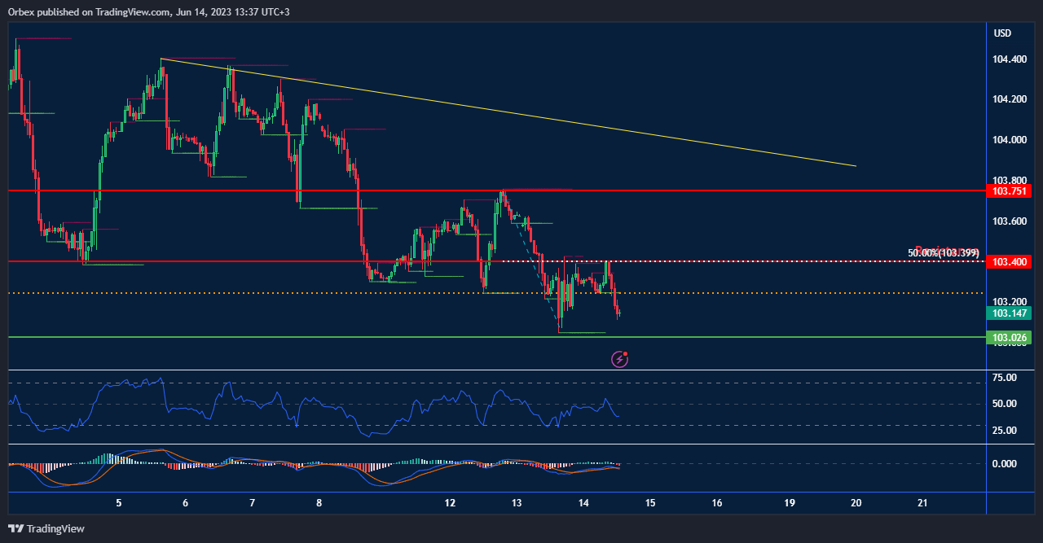The image size is (1043, 543).
Task: Click the TradingView logo at bottom left
Action: (x=46, y=528)
